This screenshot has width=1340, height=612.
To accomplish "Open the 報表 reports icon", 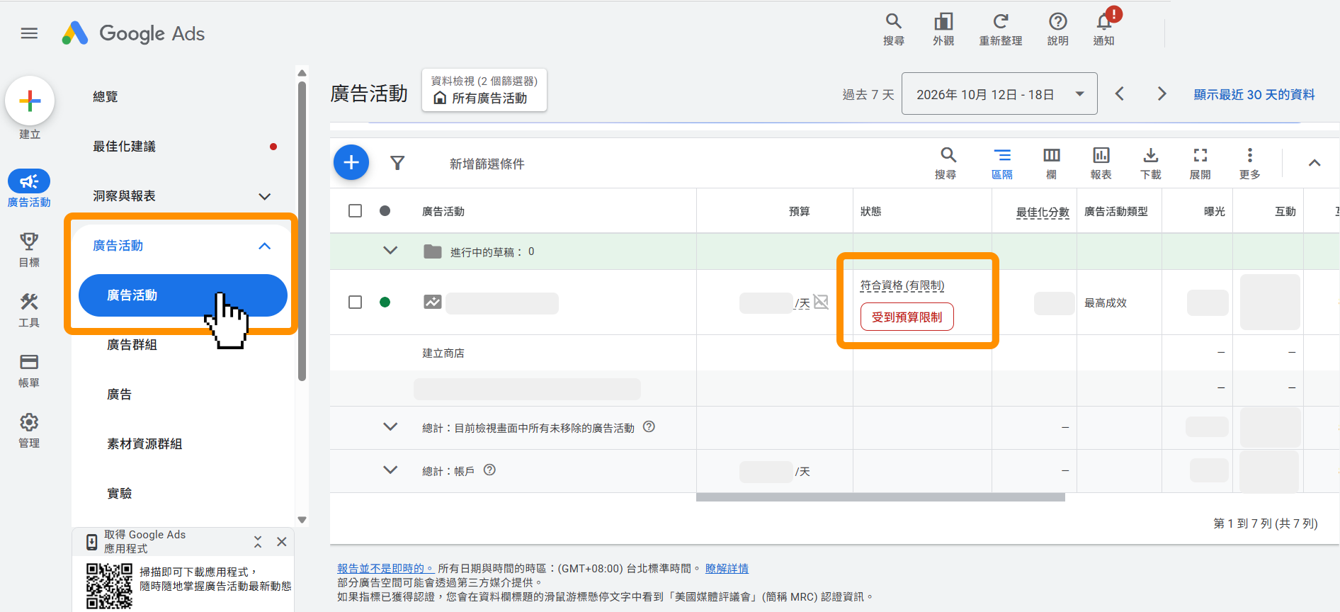I will (x=1101, y=163).
